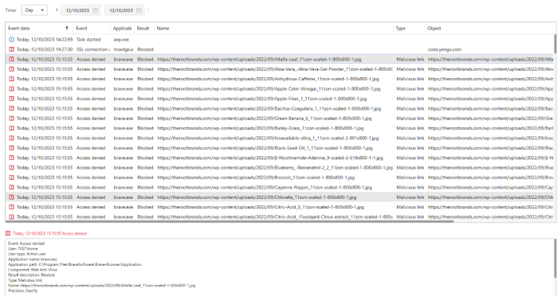The image size is (558, 296).
Task: Click info icon of Task started row
Action: click(11, 40)
